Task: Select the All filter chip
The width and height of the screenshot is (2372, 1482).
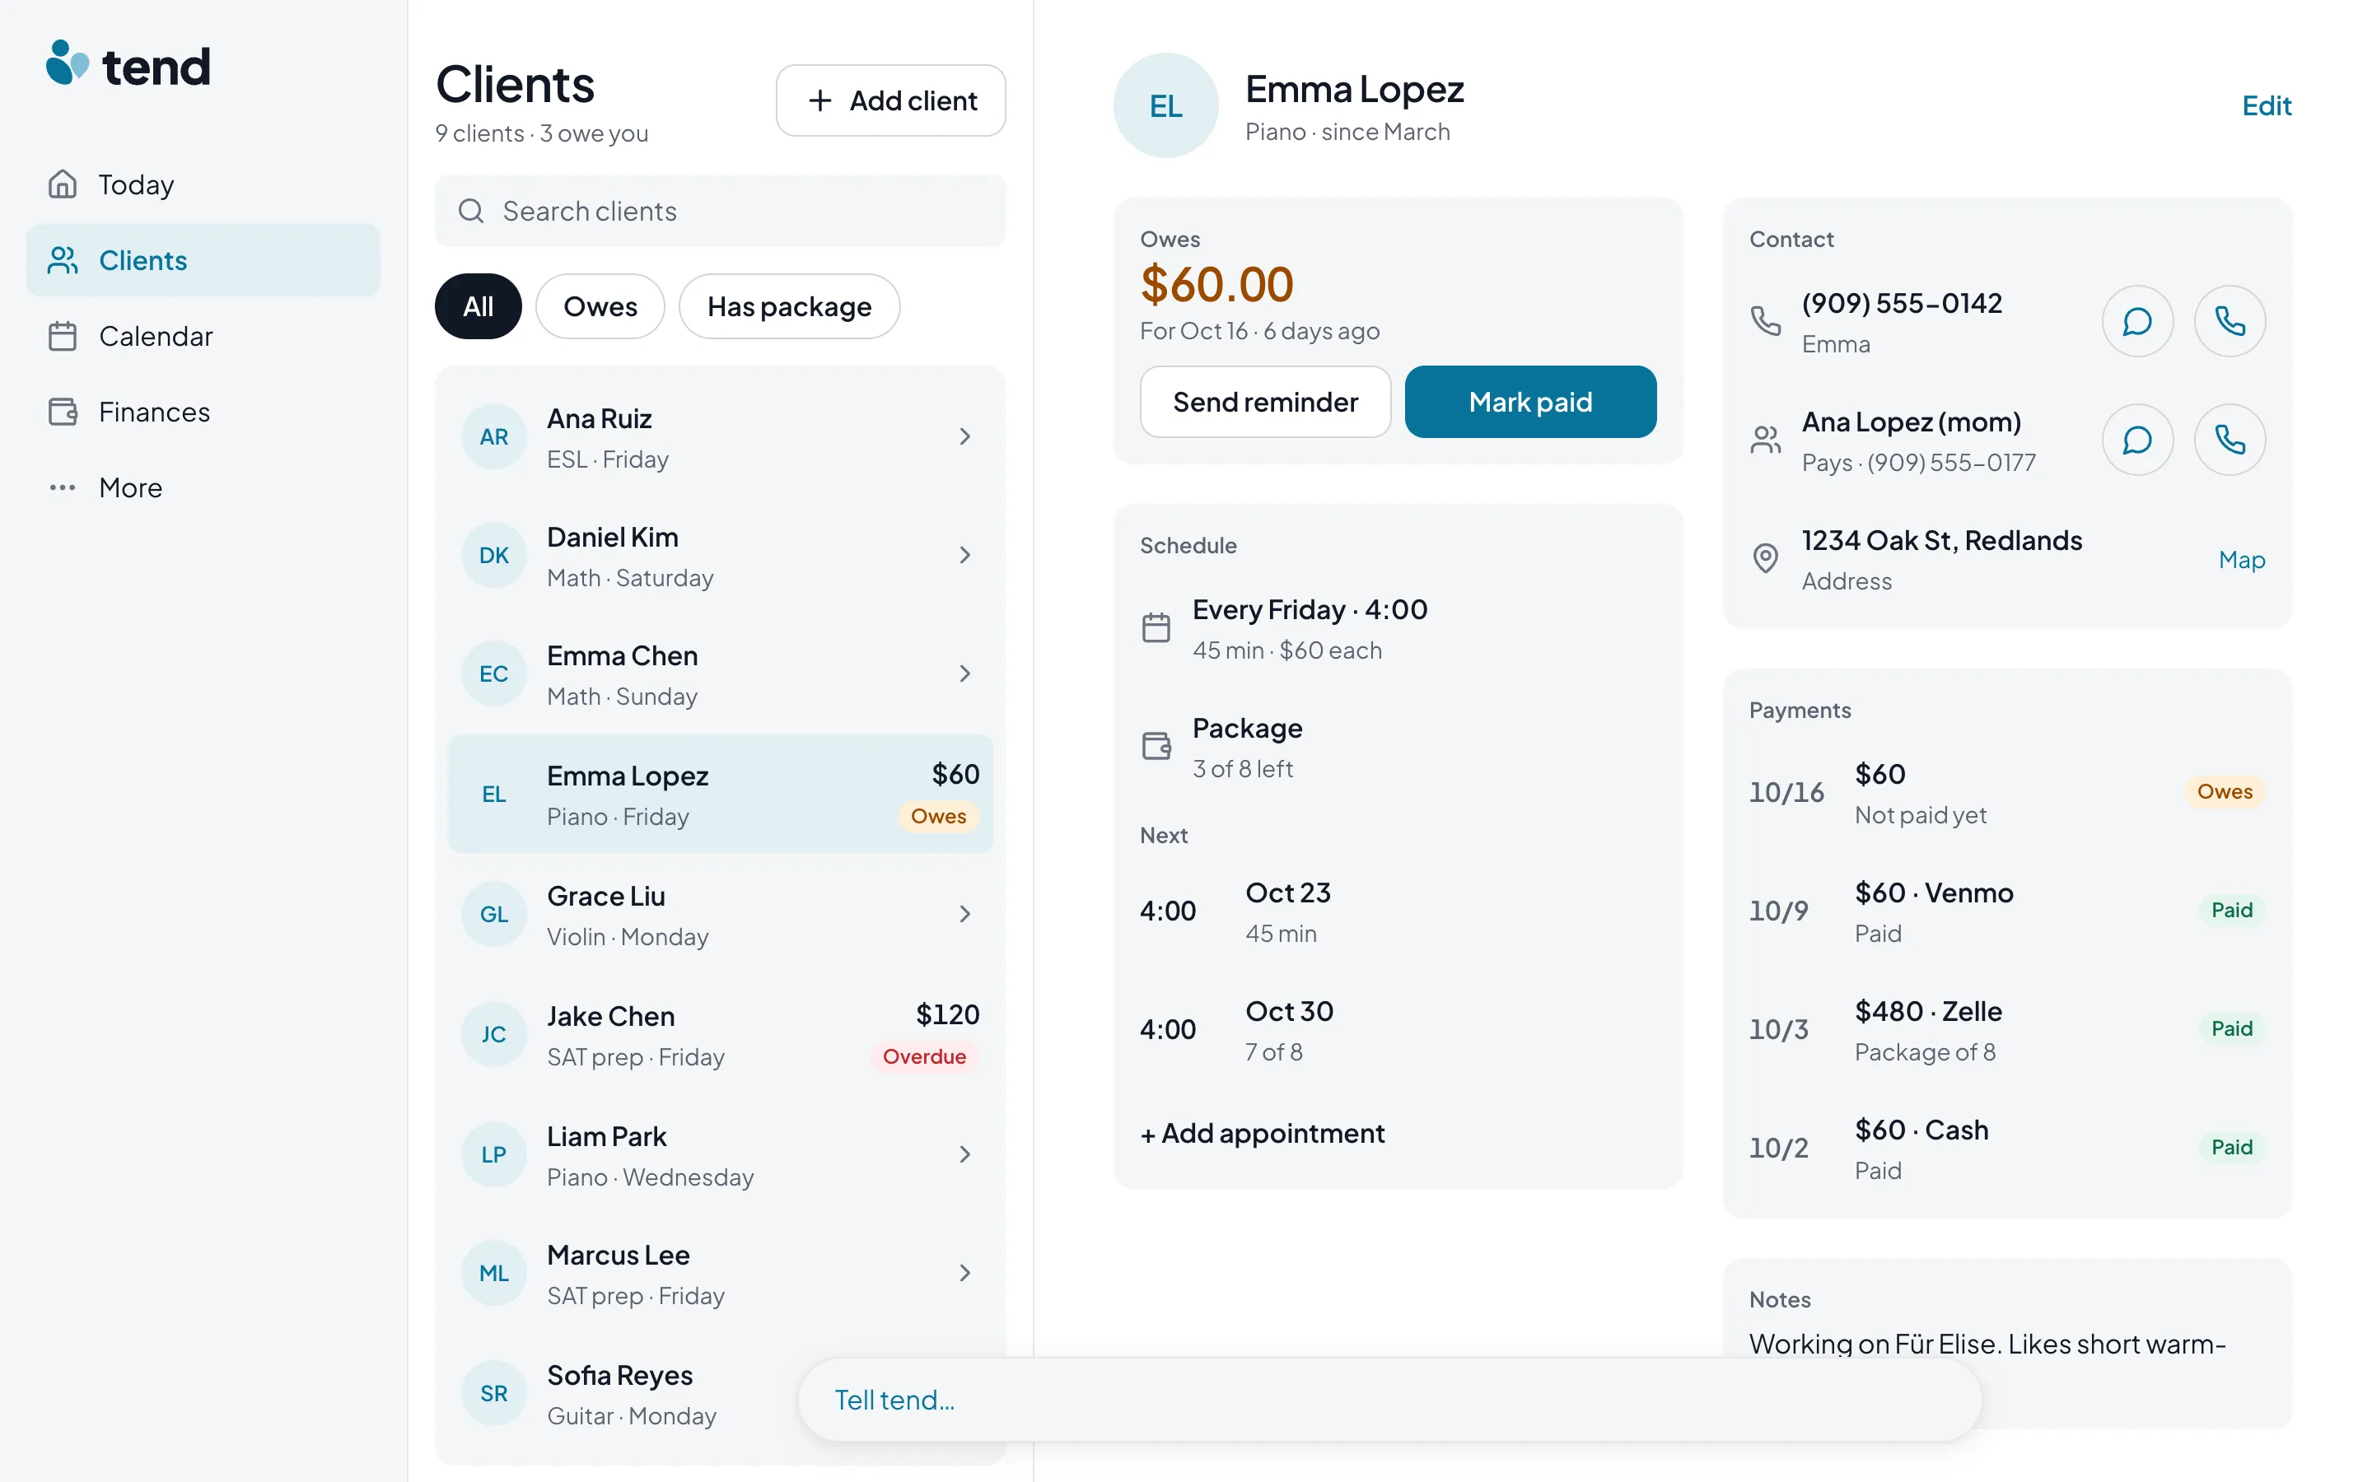Action: pos(479,307)
